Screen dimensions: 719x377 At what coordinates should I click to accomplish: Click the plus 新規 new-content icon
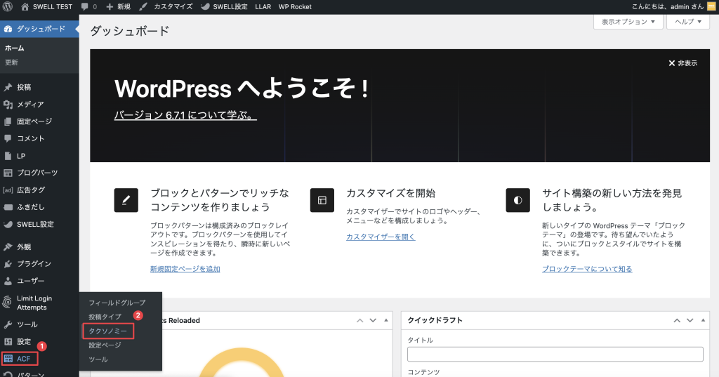(x=110, y=7)
